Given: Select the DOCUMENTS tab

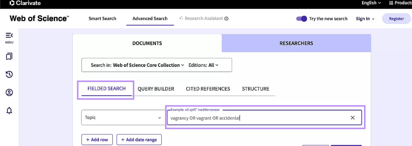Looking at the screenshot, I should point(147,43).
